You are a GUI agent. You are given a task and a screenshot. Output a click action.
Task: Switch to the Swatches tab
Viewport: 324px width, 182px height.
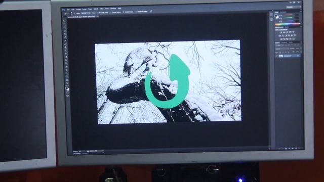pyautogui.click(x=283, y=12)
